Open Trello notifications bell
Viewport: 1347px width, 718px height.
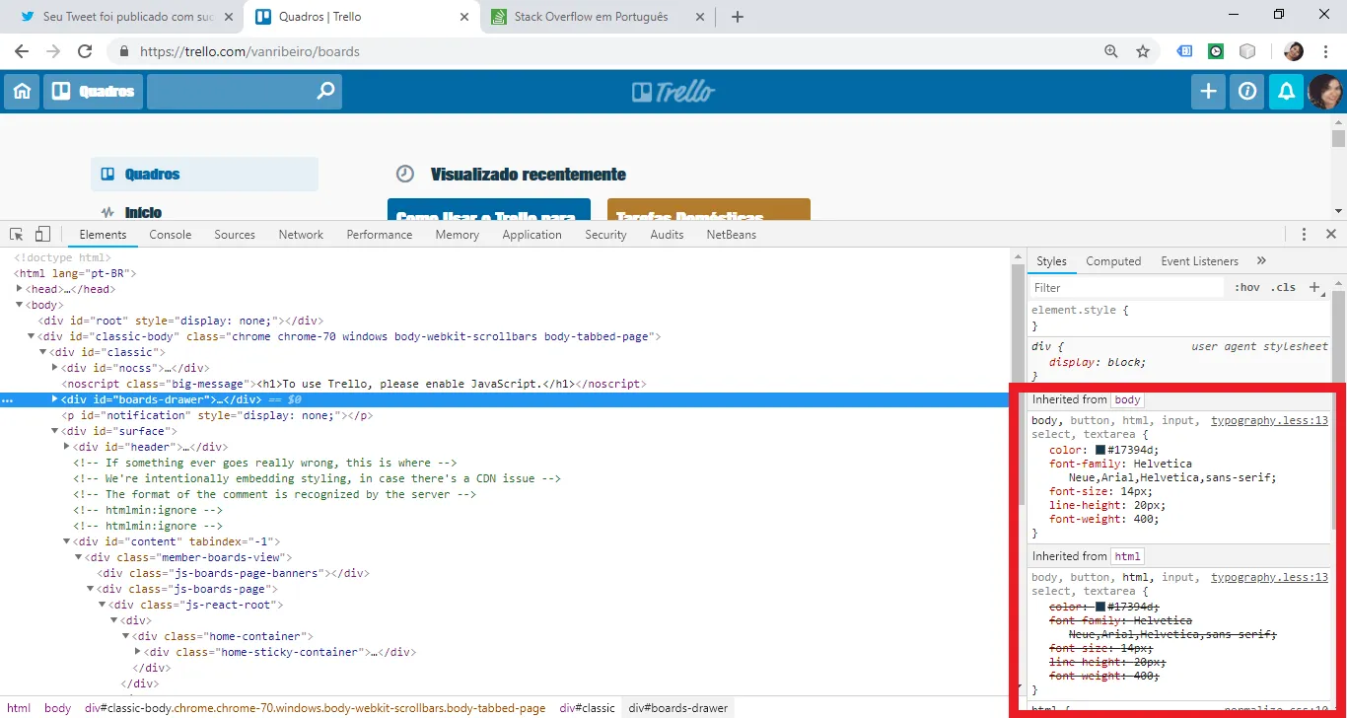click(1286, 92)
